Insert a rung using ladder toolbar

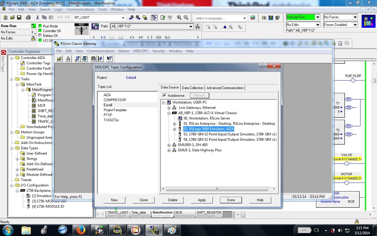pyautogui.click(x=103, y=37)
